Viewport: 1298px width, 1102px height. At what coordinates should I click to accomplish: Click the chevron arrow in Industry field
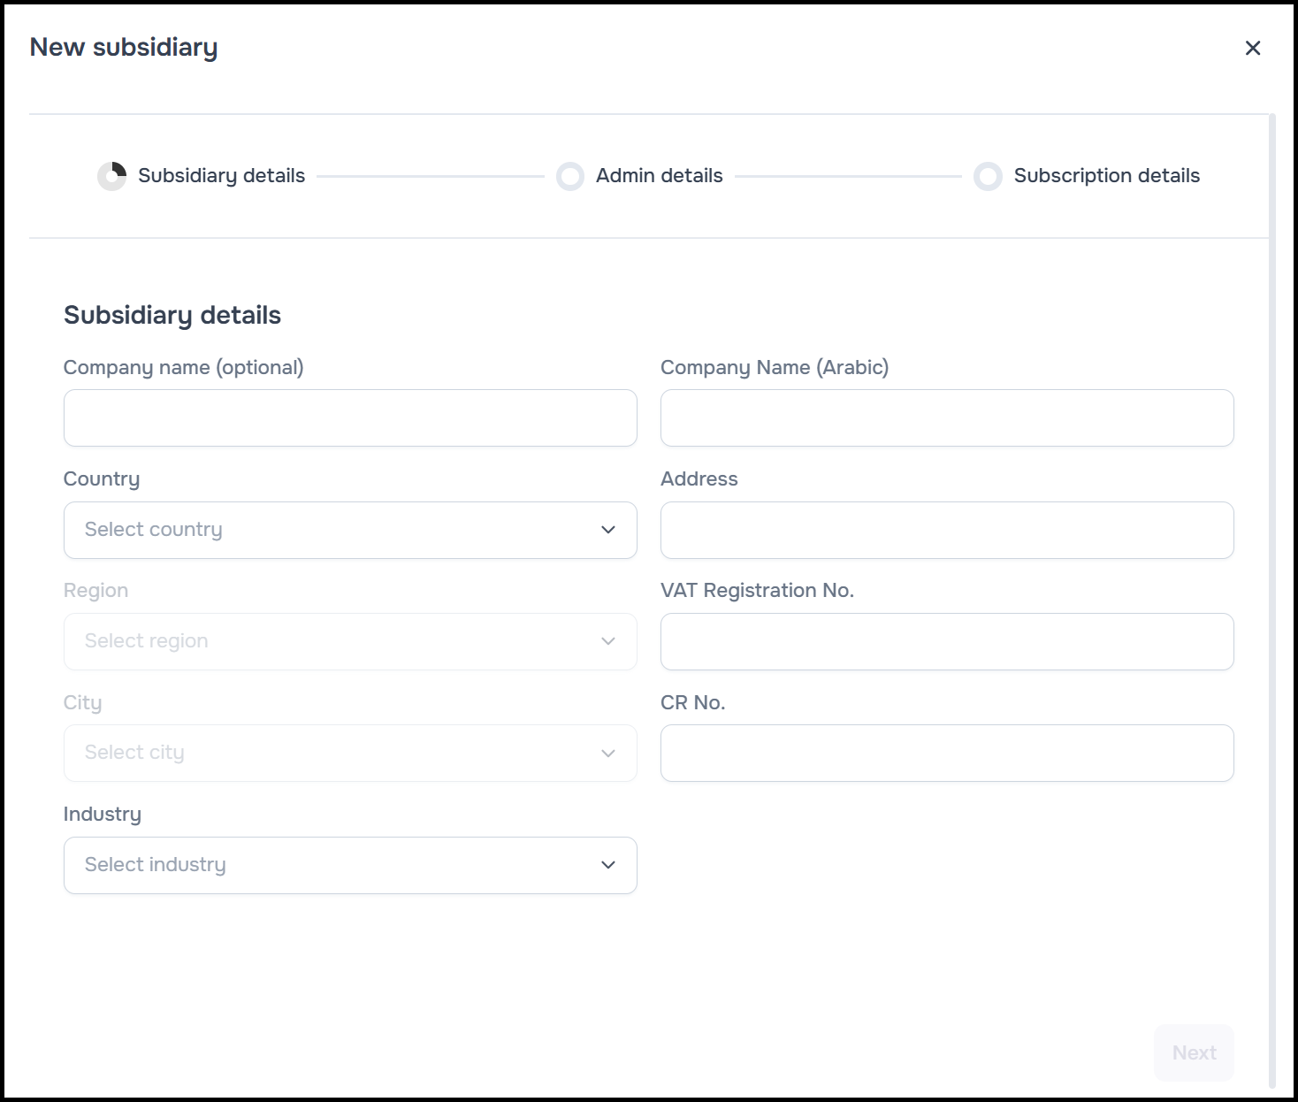[608, 865]
